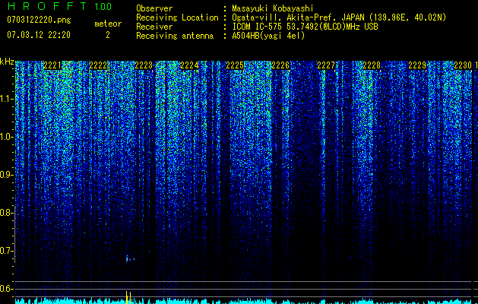Select observer name Masayuki Kobayashi
478x304 pixels.
pyautogui.click(x=273, y=8)
